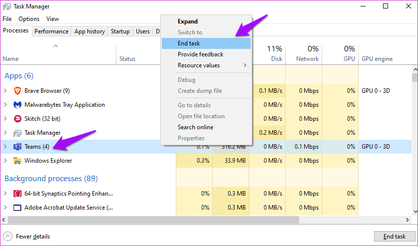Click the Microsoft Teams icon

tap(17, 147)
